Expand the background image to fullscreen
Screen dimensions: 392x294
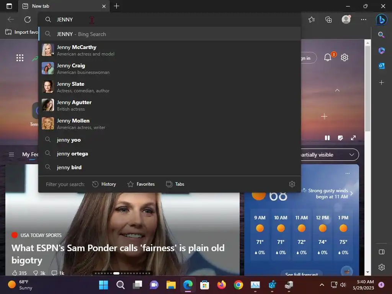(353, 138)
